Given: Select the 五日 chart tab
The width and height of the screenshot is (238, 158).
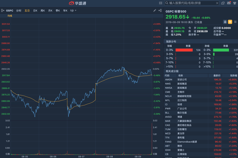Looking at the screenshot, I should point(27,11).
